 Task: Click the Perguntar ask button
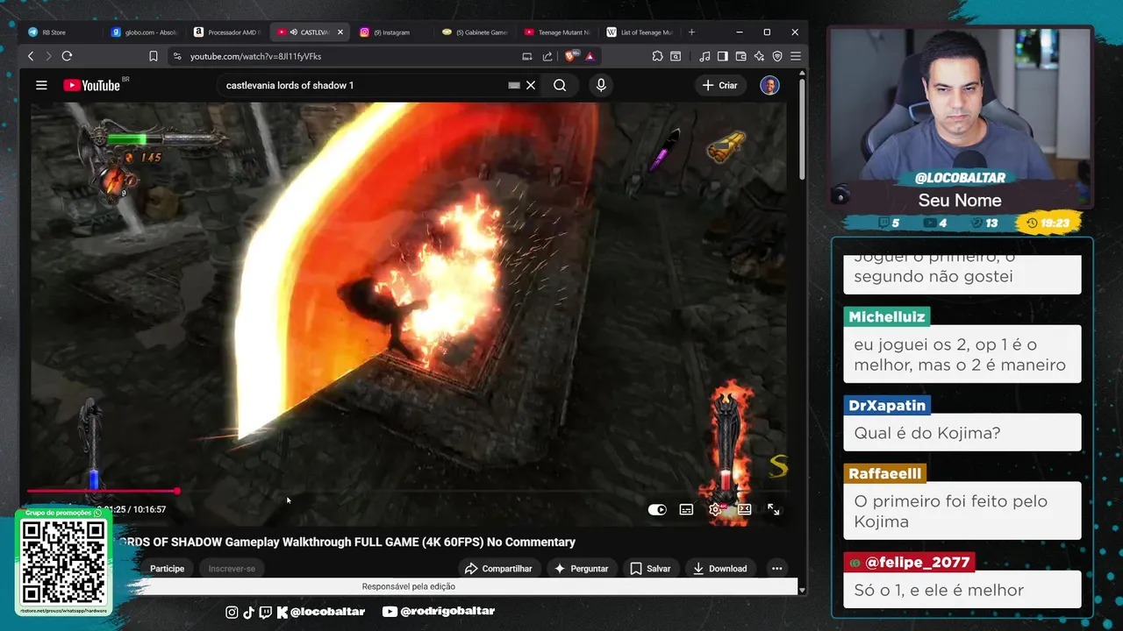[x=581, y=569]
